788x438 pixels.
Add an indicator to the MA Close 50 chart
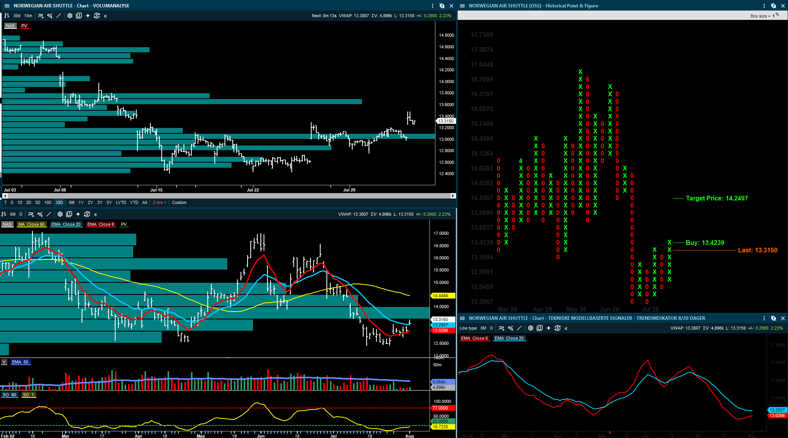click(31, 214)
